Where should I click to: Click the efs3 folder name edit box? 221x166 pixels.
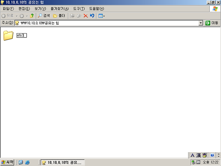[x=21, y=35]
